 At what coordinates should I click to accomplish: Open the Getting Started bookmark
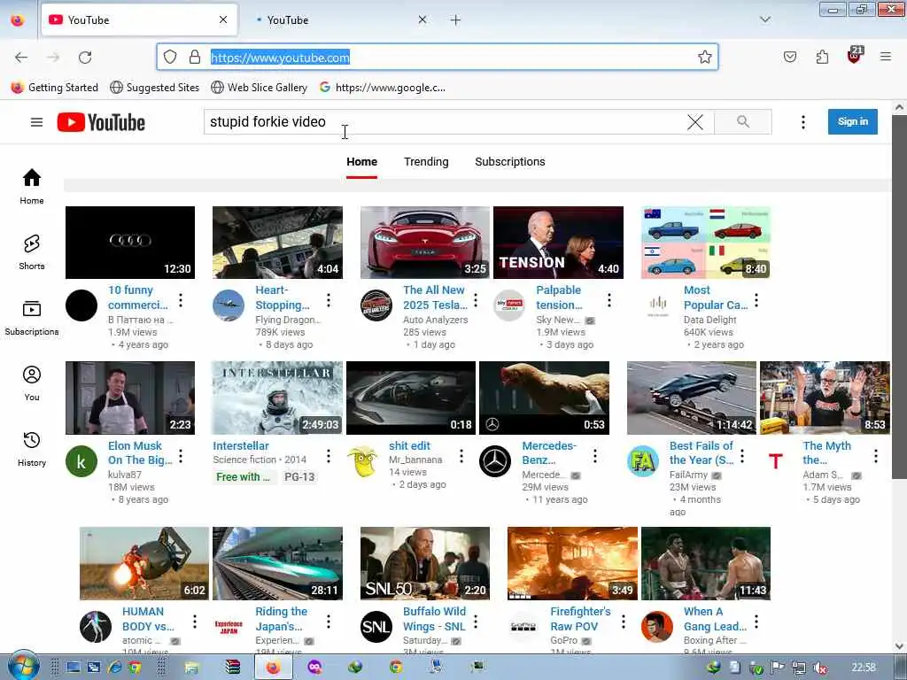coord(55,88)
